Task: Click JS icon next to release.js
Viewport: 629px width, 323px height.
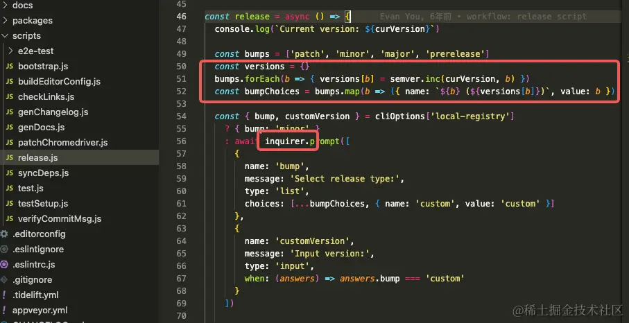Action: [x=10, y=157]
